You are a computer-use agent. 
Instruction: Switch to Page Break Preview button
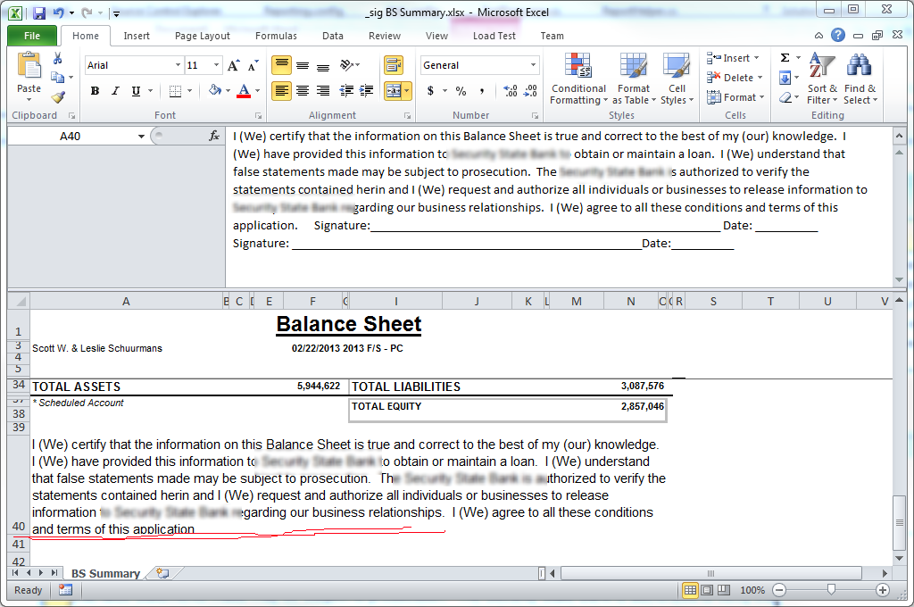coord(723,590)
